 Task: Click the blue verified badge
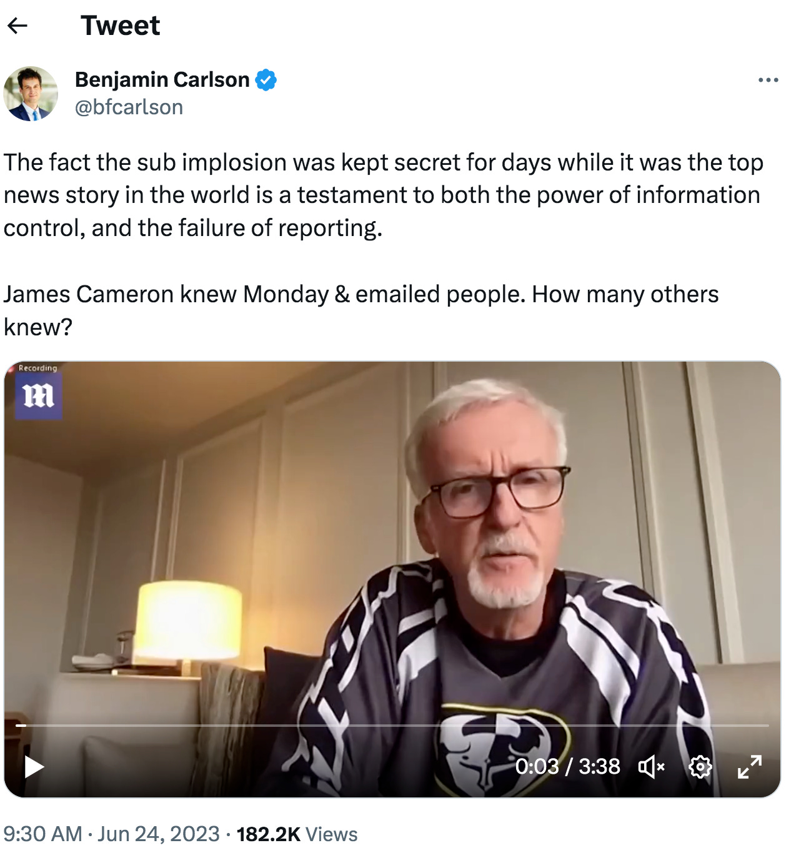point(266,80)
